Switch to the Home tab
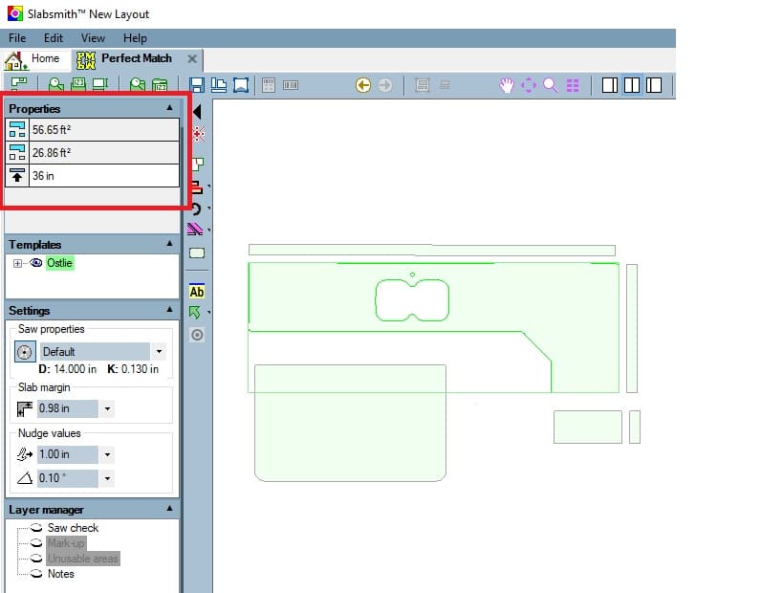Viewport: 783px width, 593px height. 33,59
